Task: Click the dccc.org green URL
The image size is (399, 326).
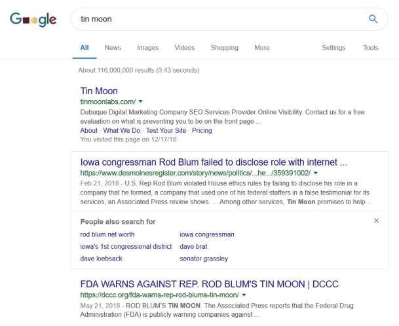Action: (160, 295)
